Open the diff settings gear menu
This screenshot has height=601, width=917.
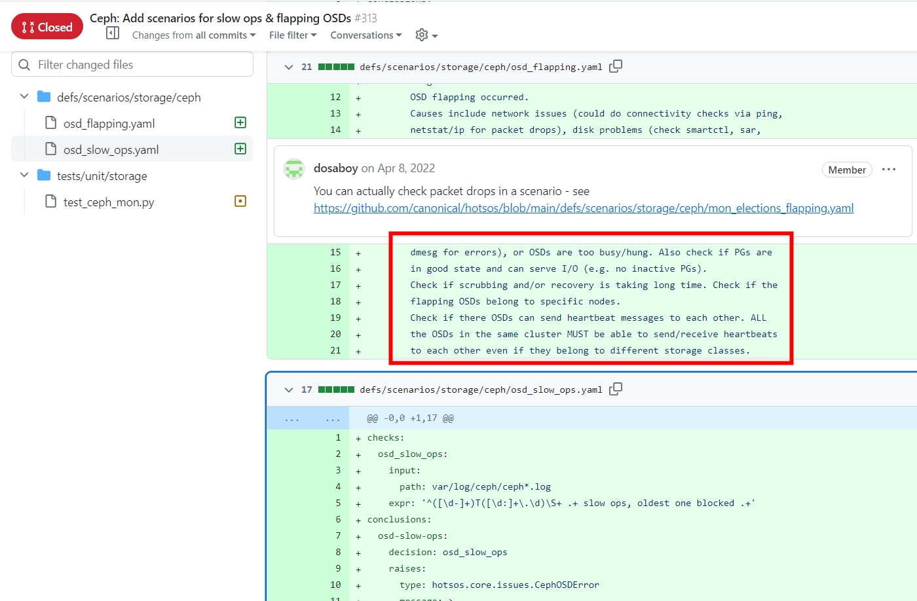click(x=426, y=35)
